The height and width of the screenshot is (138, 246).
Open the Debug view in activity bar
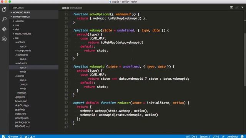coord(4,39)
